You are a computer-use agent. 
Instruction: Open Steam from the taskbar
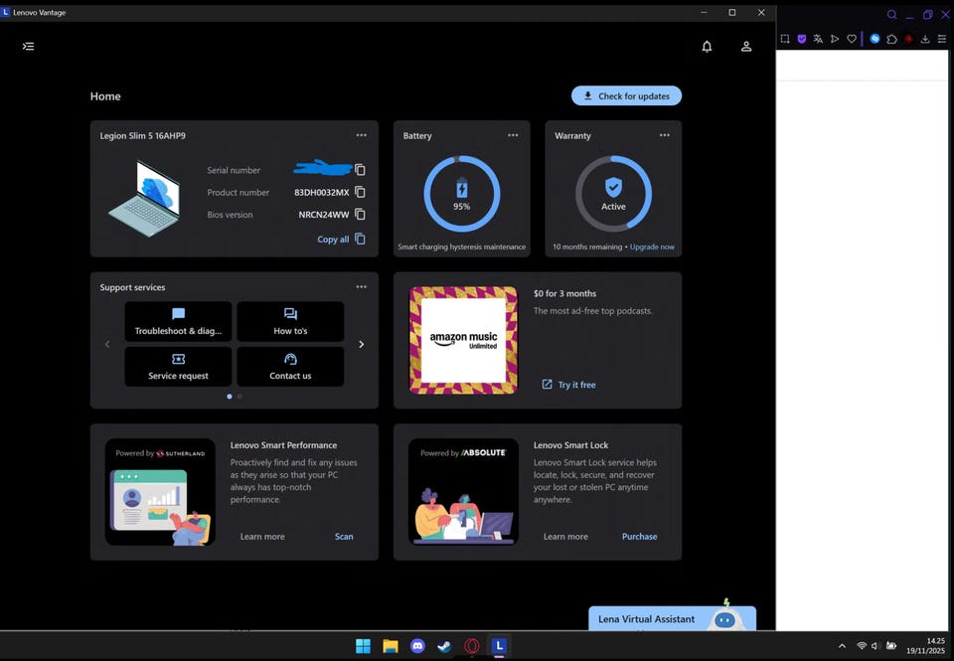click(x=444, y=646)
